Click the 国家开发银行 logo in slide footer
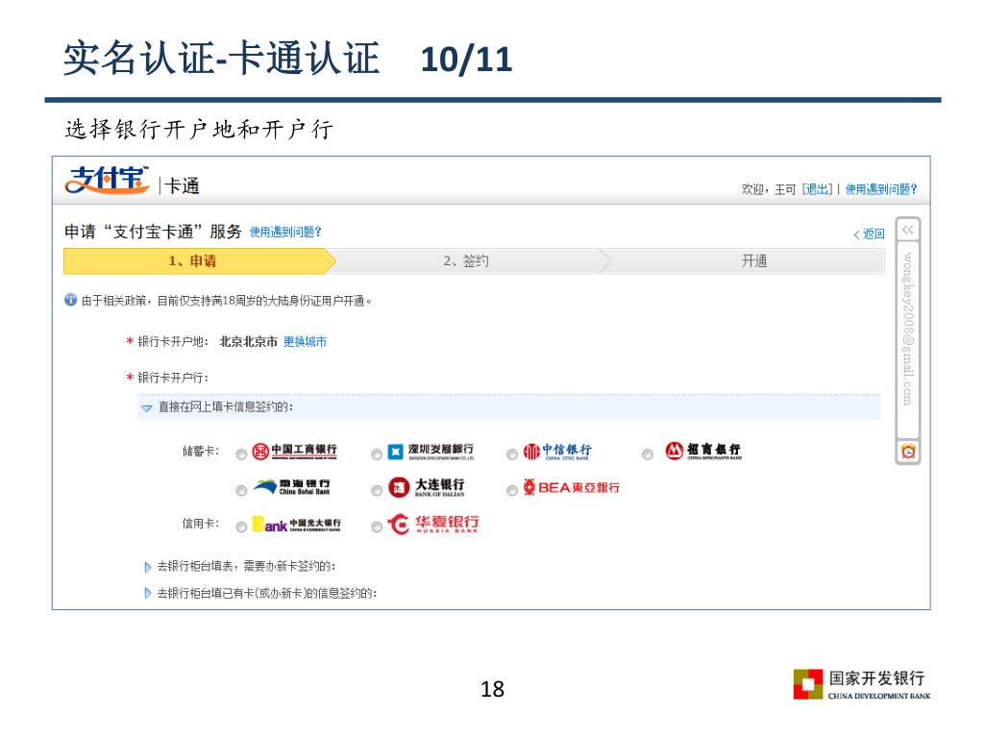The height and width of the screenshot is (738, 984). [862, 684]
